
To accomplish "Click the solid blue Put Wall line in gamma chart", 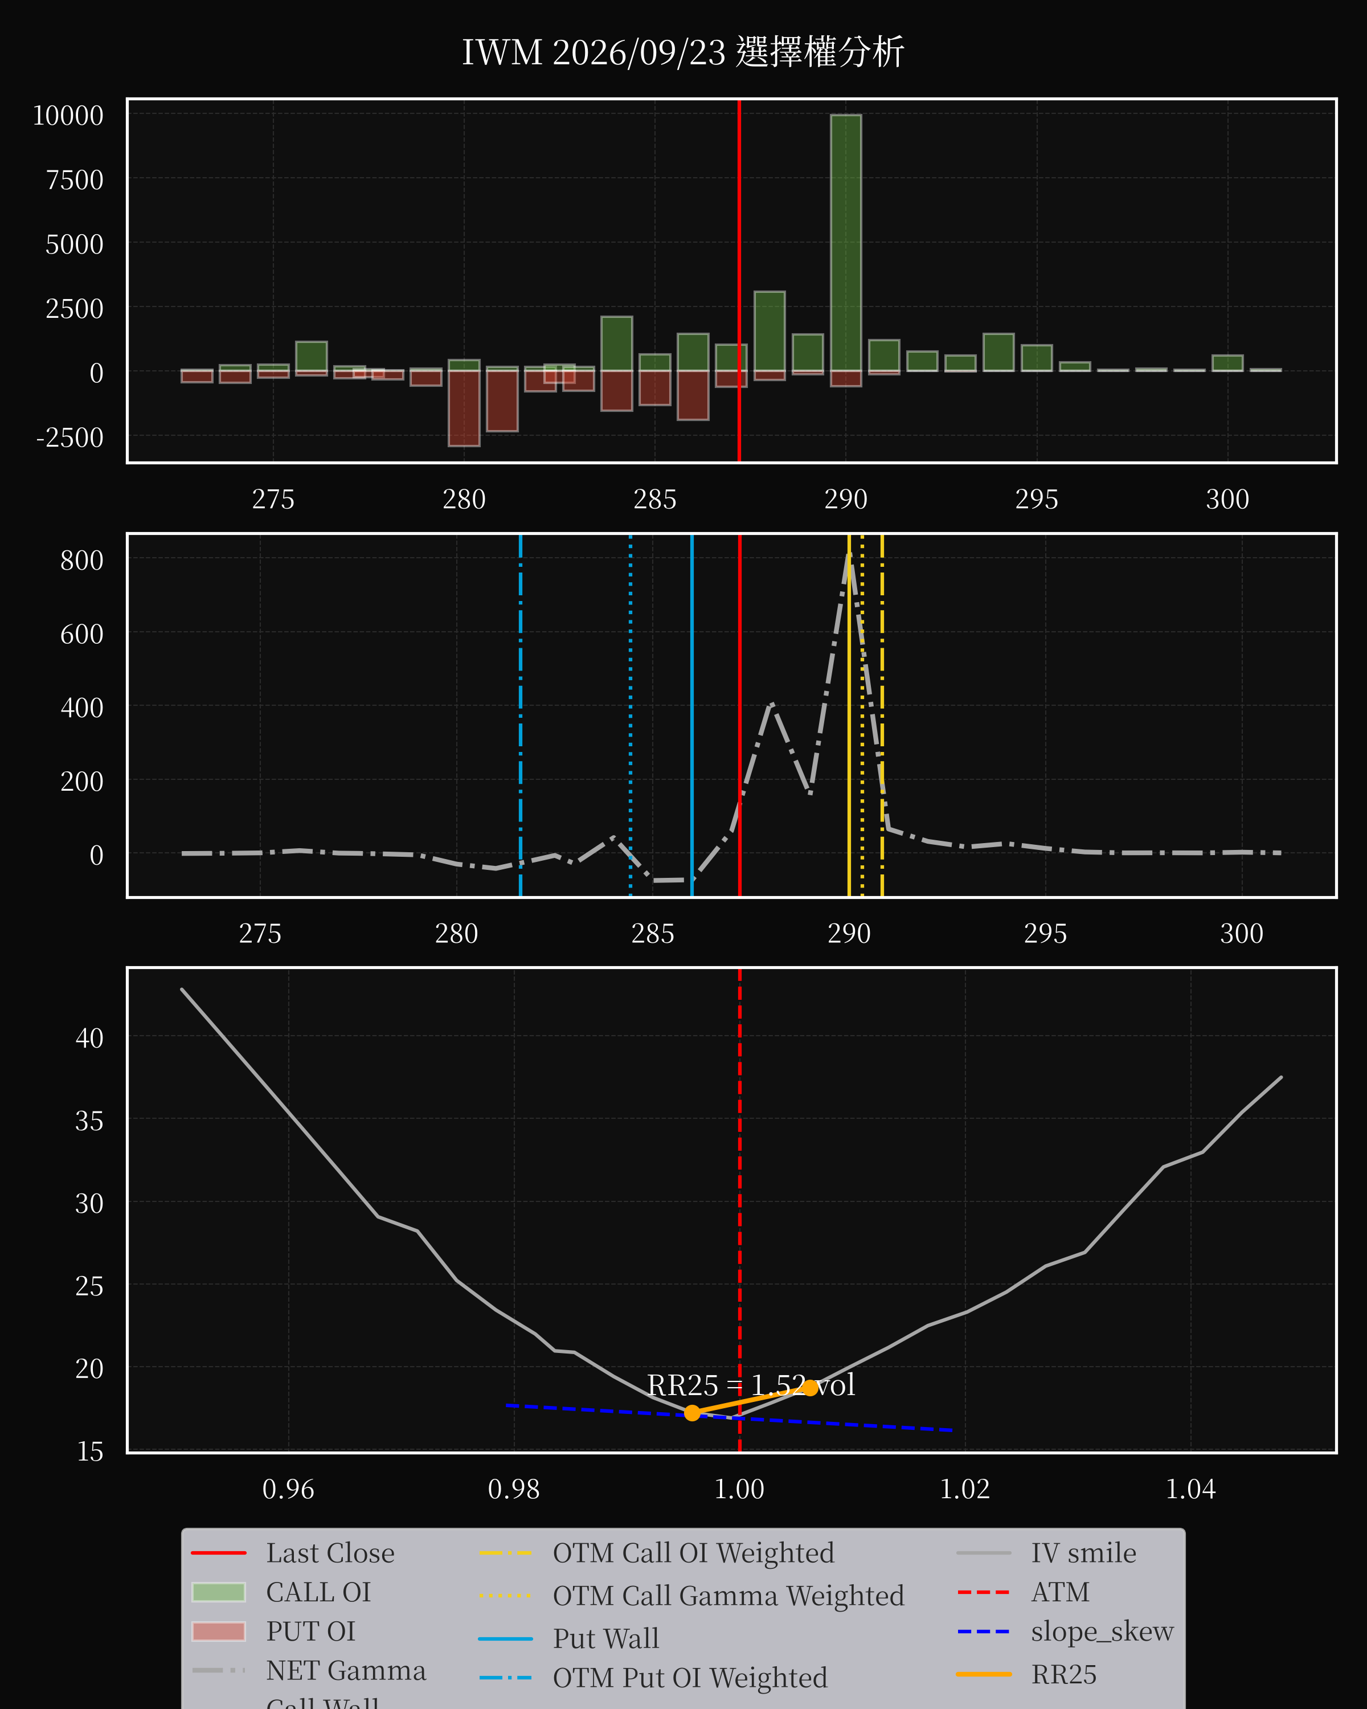I will [x=692, y=716].
